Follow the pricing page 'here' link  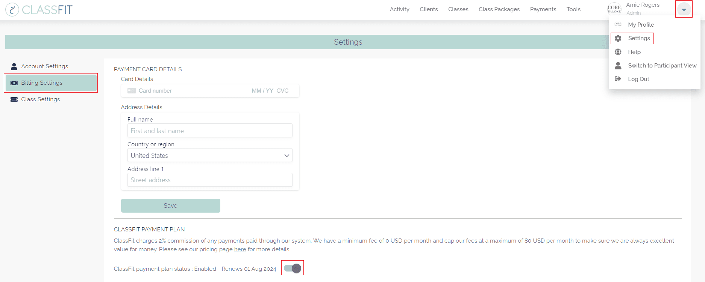coord(240,249)
